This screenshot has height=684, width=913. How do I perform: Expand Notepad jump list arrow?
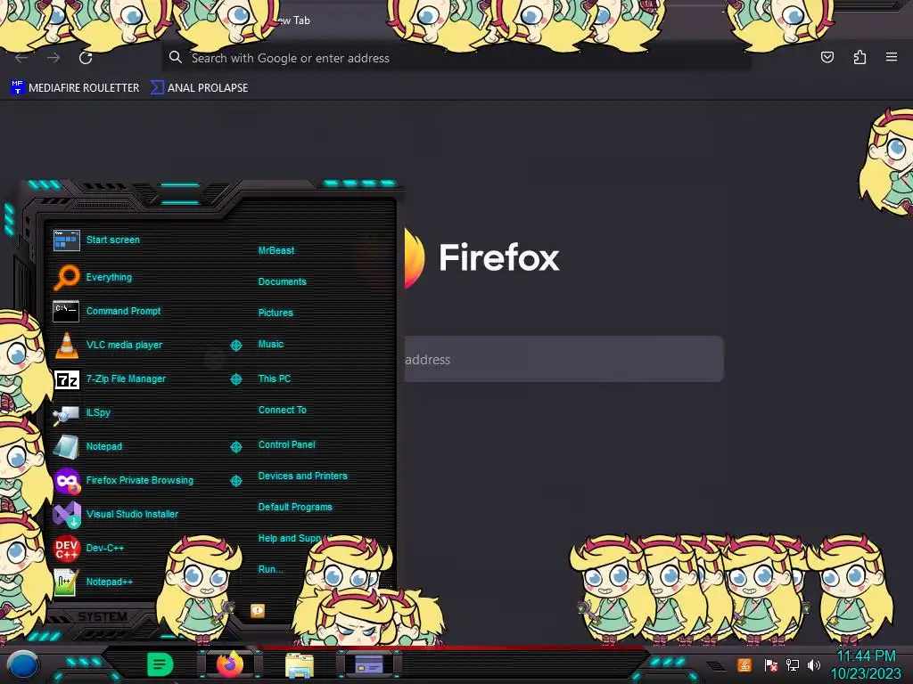(235, 447)
